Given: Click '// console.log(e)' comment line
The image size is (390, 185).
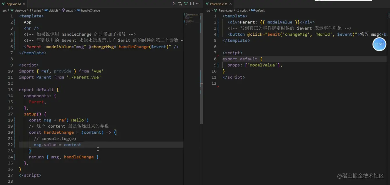Looking at the screenshot, I should [x=55, y=139].
